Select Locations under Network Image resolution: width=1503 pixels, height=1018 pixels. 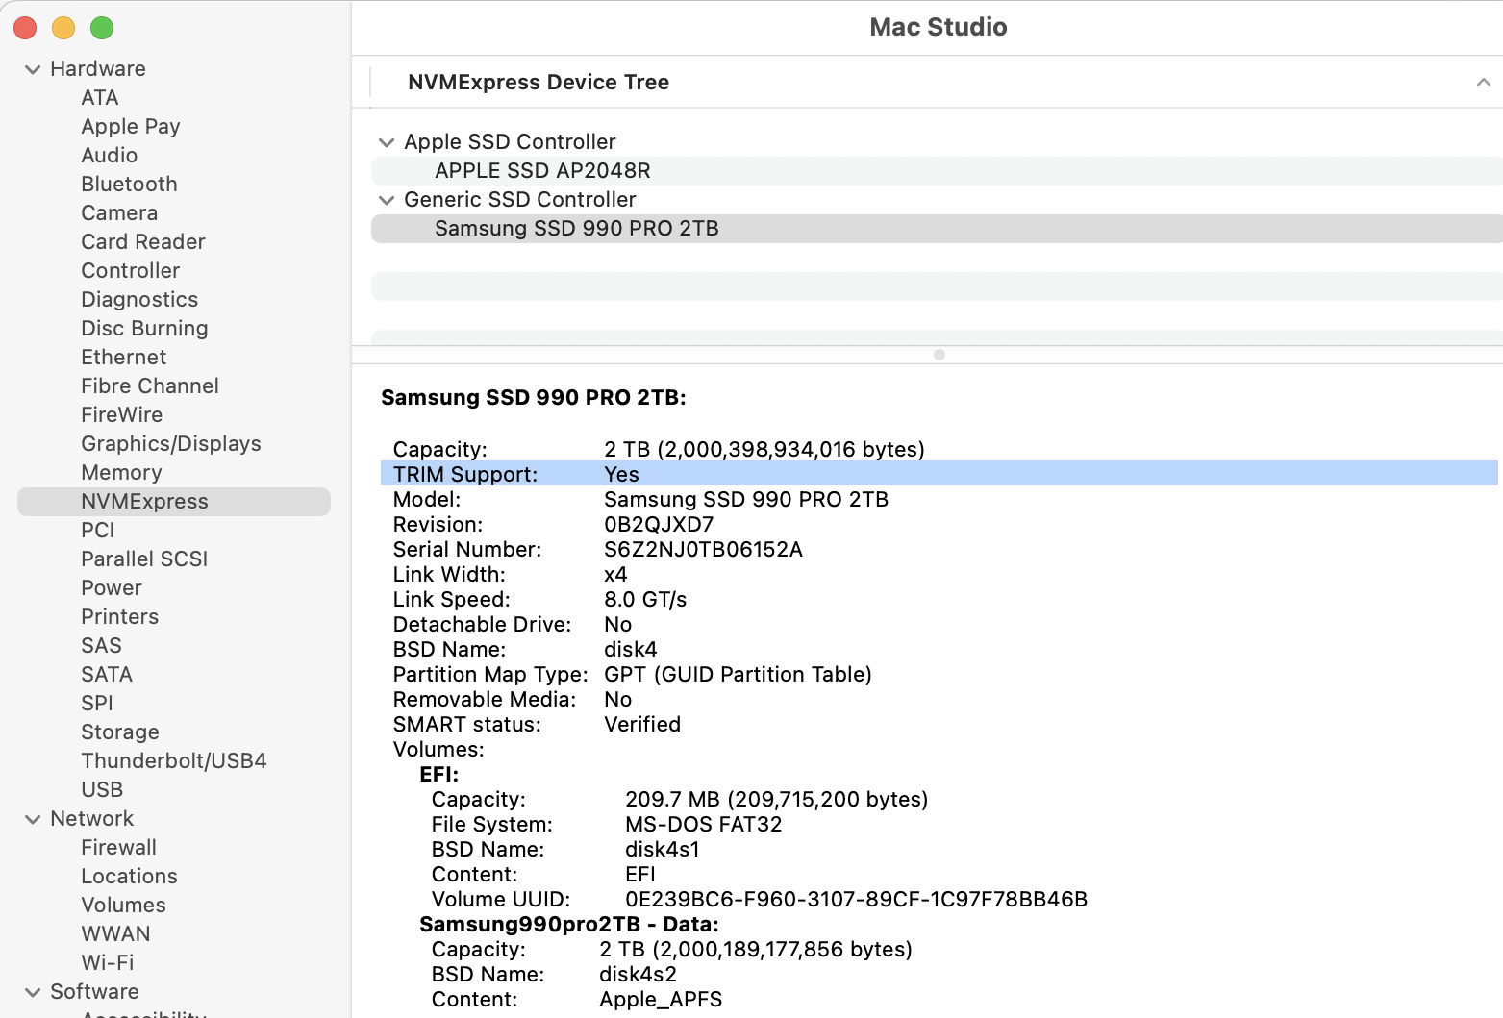point(130,877)
